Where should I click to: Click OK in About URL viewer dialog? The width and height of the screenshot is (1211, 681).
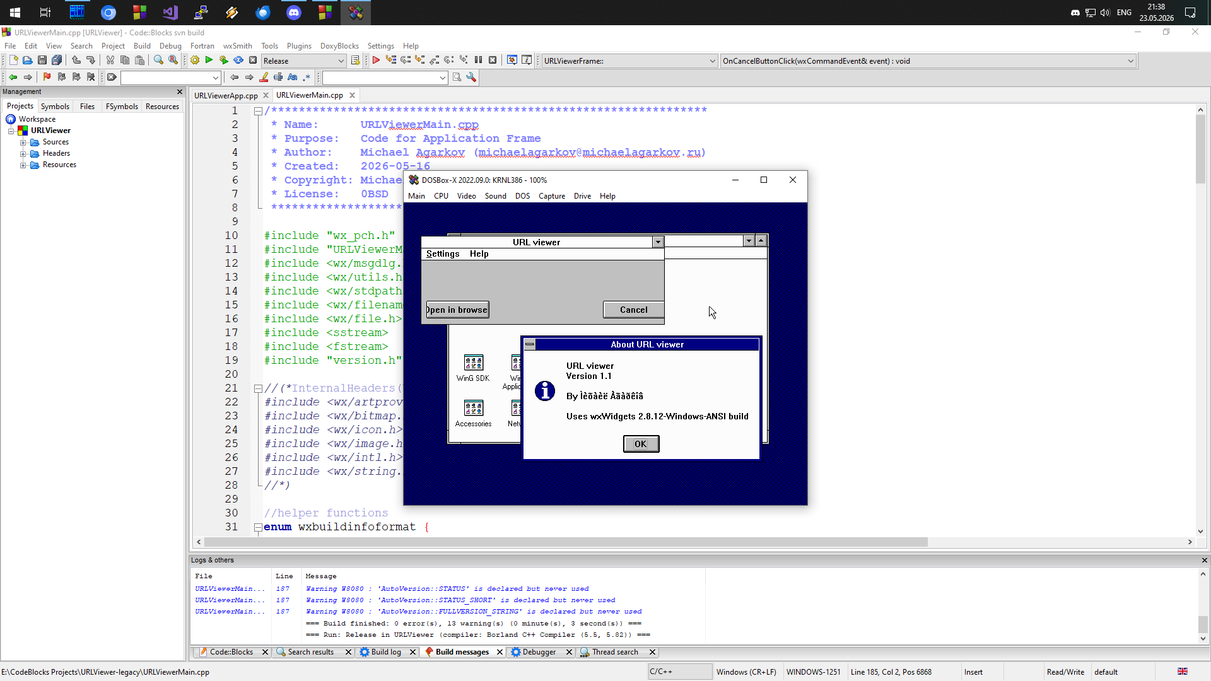tap(641, 444)
